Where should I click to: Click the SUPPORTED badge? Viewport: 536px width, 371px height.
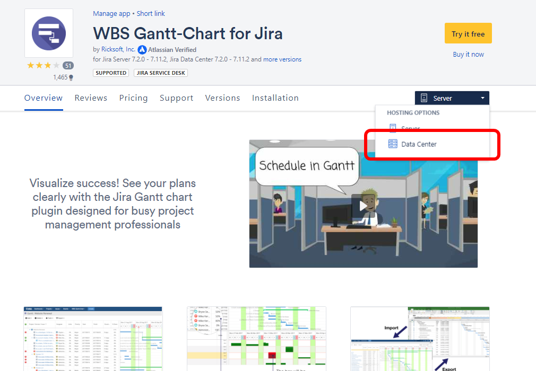click(111, 73)
